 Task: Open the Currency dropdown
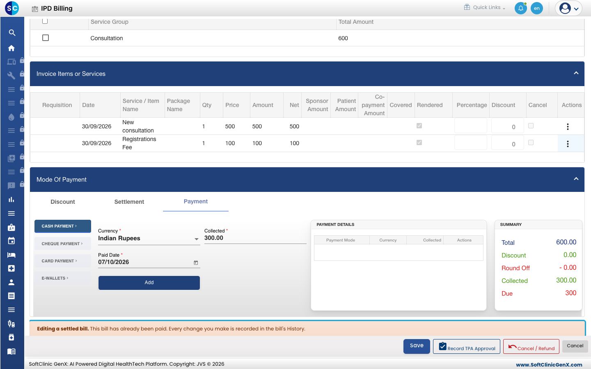(149, 239)
